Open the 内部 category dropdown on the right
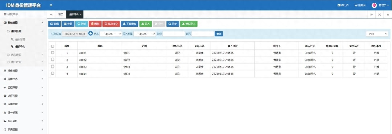This screenshot has height=134, width=392. pyautogui.click(x=377, y=34)
